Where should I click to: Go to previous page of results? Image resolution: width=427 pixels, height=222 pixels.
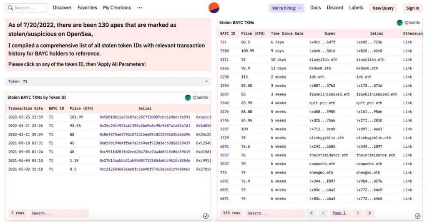tap(323, 213)
